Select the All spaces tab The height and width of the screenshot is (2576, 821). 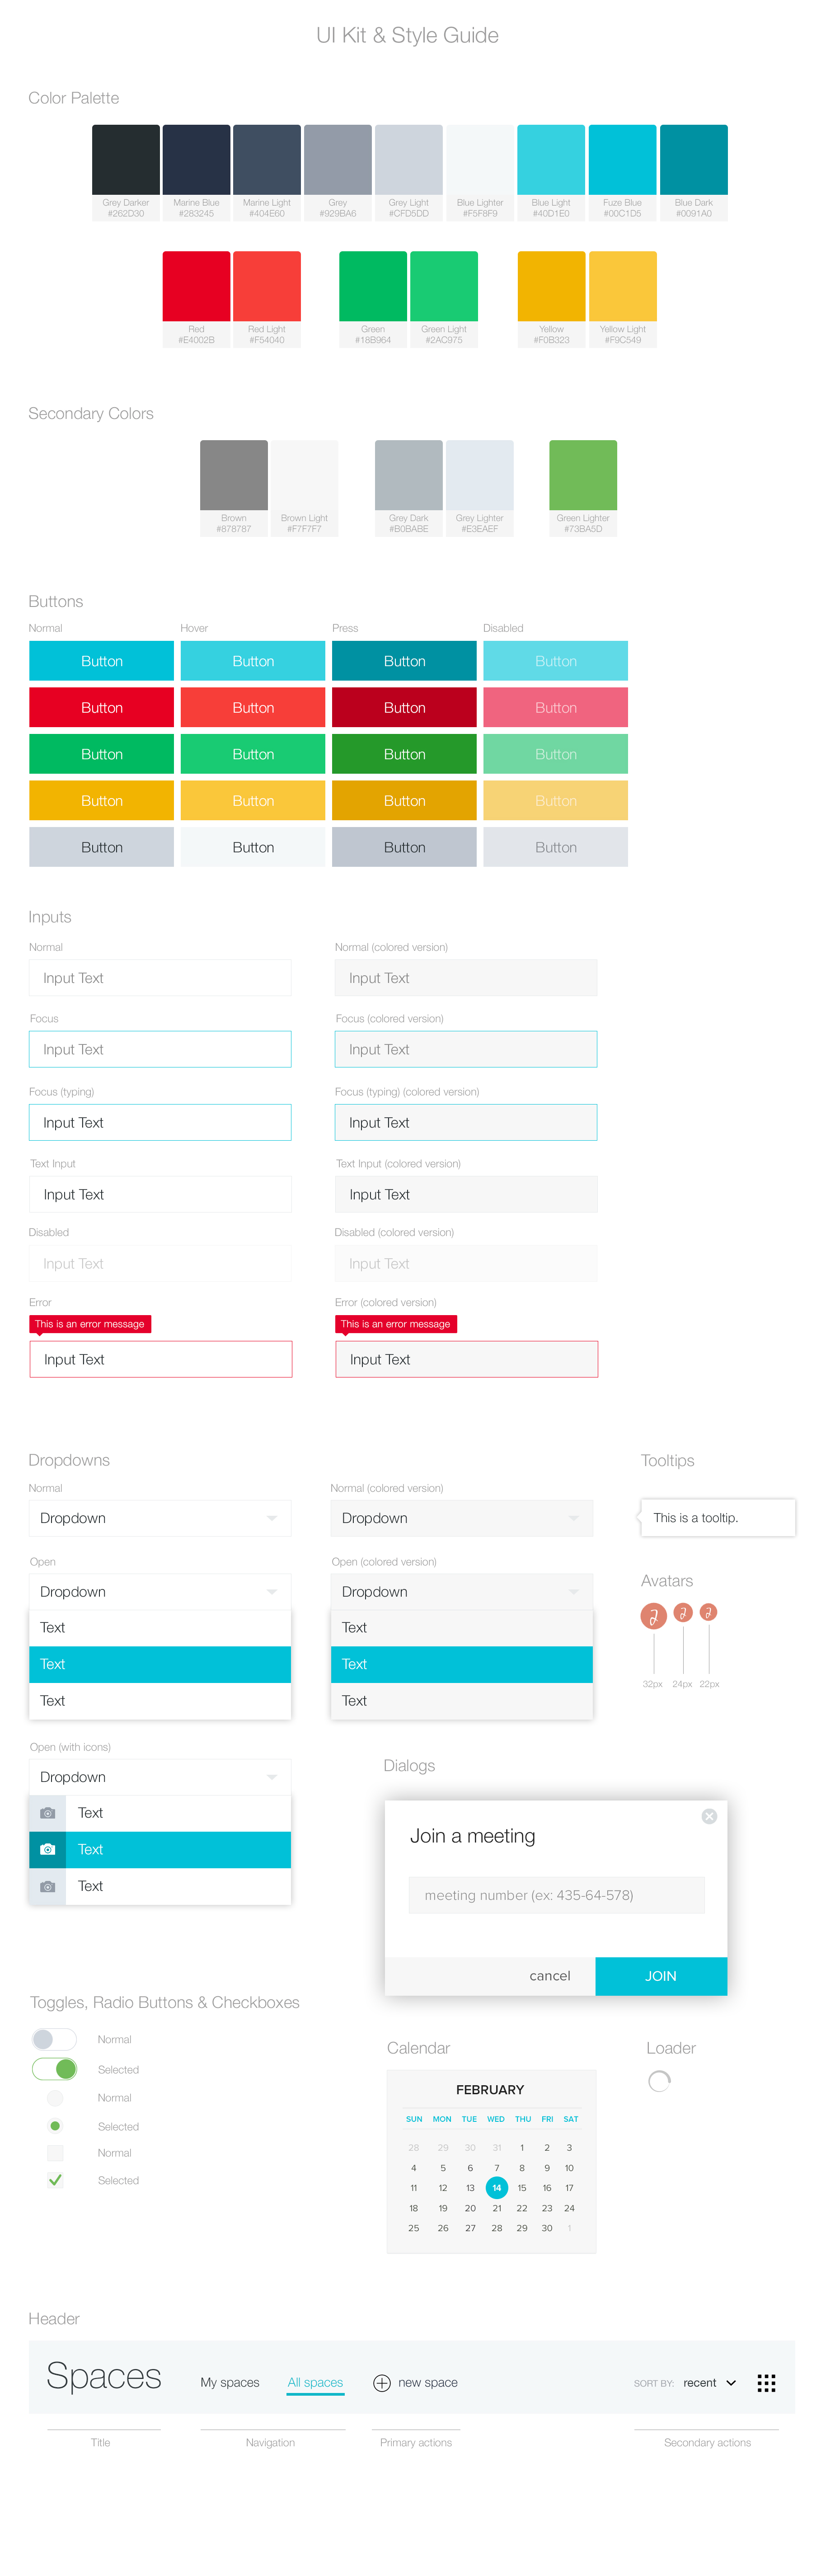[x=315, y=2383]
